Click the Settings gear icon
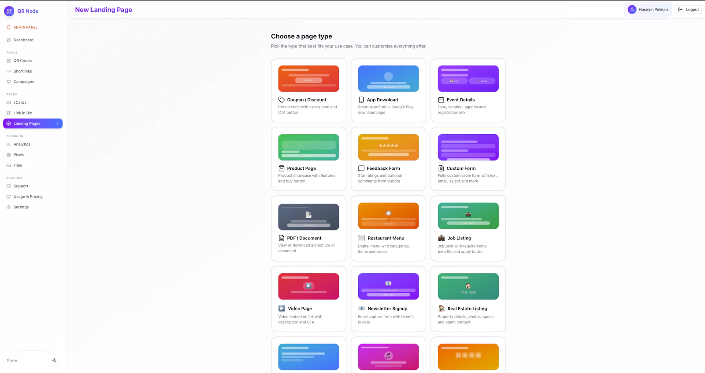 [8, 207]
